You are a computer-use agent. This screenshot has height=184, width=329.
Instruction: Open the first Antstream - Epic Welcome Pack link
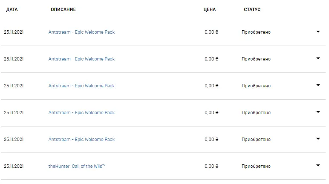[x=81, y=32]
